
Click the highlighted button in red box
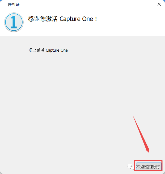pos(149,166)
